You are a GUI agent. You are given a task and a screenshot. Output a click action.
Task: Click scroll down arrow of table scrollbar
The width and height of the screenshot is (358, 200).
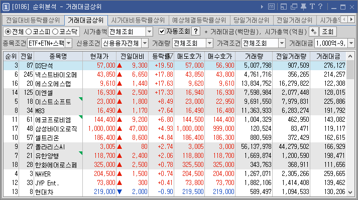pos(350,192)
